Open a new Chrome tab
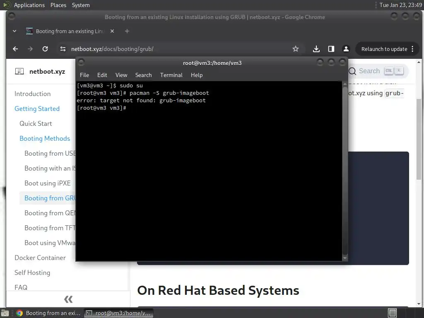This screenshot has width=424, height=318. tap(127, 31)
